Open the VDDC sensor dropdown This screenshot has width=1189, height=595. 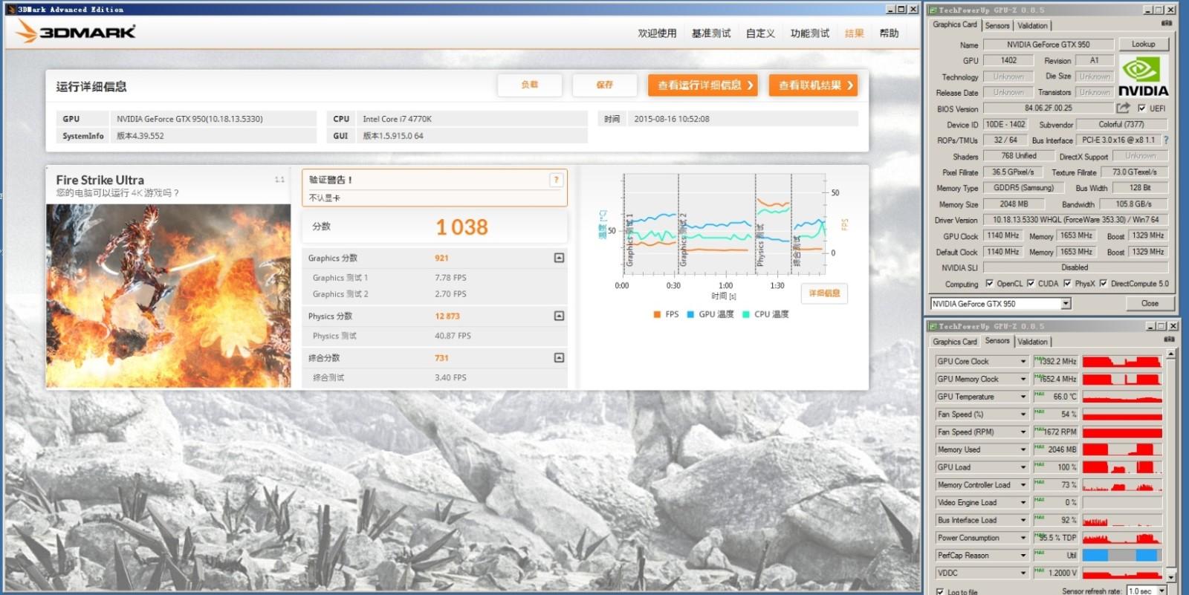[x=1023, y=573]
